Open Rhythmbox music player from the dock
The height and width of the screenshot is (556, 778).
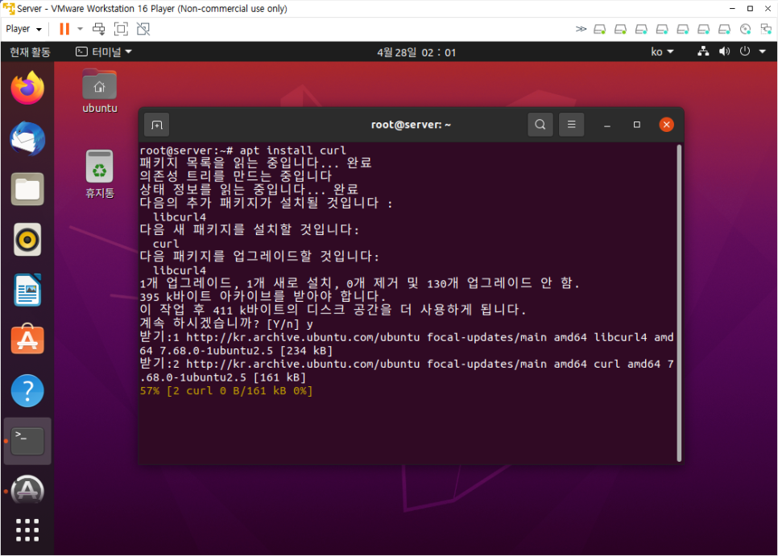click(27, 239)
